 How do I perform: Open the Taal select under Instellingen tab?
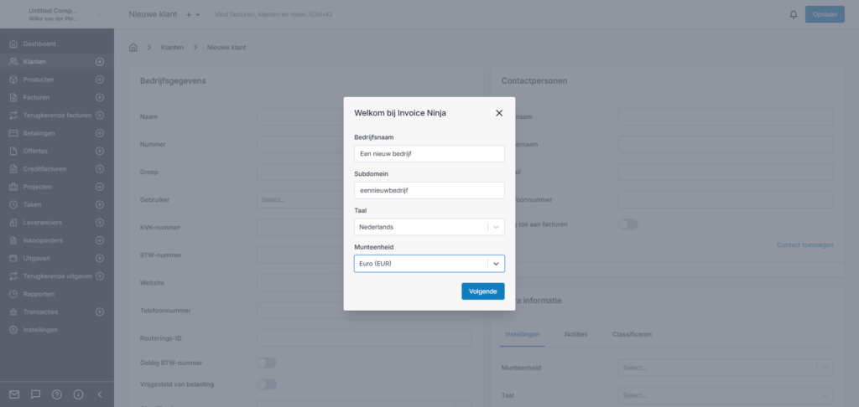726,395
